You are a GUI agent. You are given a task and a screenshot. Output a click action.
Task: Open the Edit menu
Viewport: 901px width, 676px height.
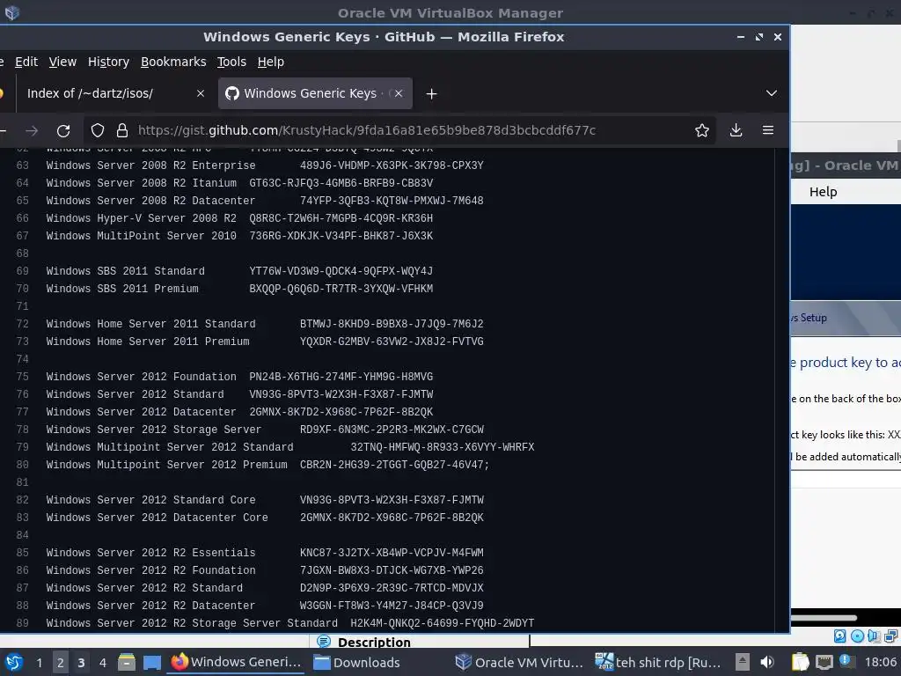[x=26, y=62]
